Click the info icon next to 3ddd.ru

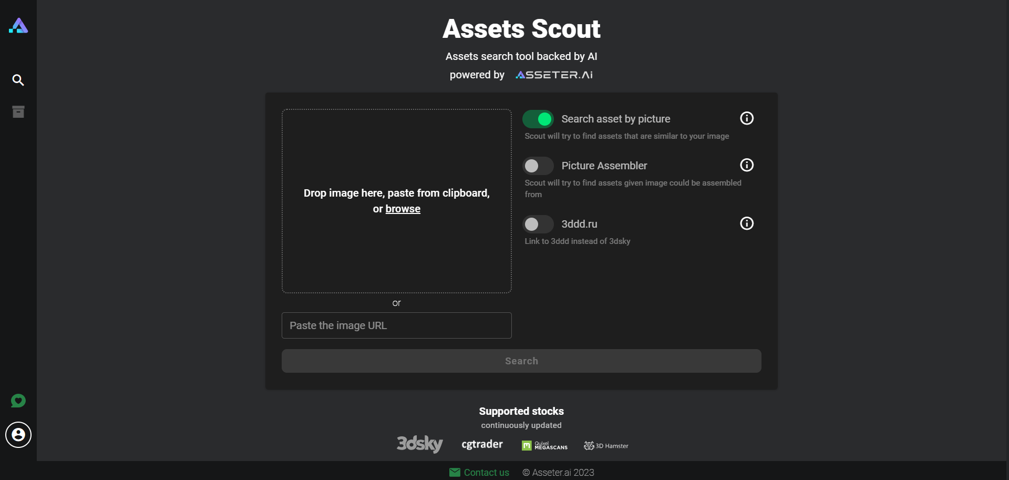click(747, 223)
